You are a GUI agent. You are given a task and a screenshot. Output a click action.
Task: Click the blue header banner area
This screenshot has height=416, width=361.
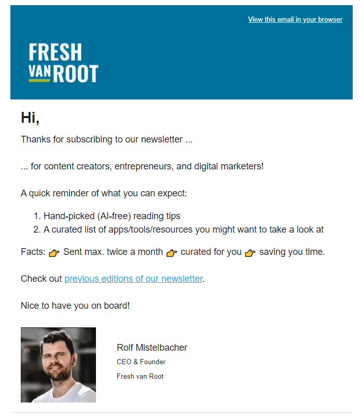182,52
